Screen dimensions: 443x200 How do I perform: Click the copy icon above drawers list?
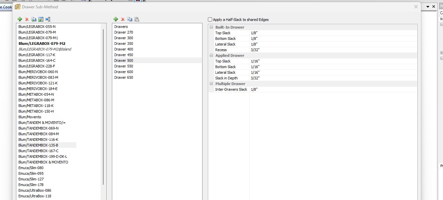coord(130,19)
